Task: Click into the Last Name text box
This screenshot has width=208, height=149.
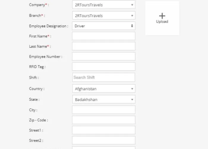Action: (103, 46)
